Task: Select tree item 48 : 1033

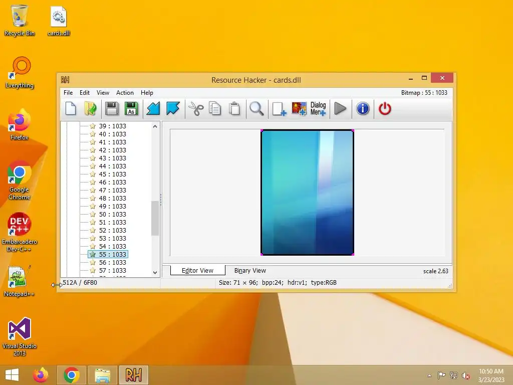Action: 113,199
